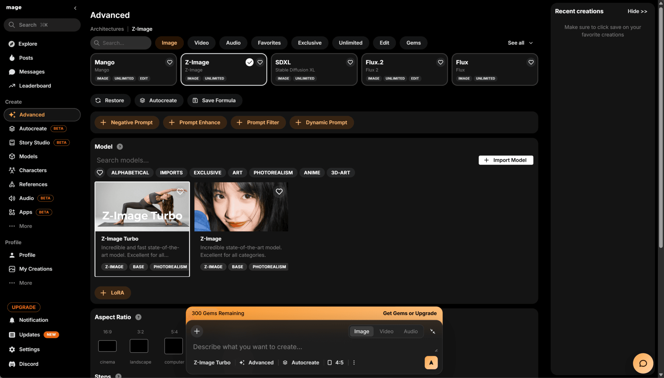Open the 4:5 aspect ratio selector in prompt bar
This screenshot has width=664, height=378.
[335, 362]
